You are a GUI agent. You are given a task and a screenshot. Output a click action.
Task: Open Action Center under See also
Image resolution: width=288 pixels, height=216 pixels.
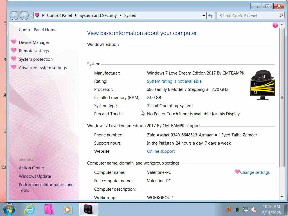pyautogui.click(x=31, y=168)
